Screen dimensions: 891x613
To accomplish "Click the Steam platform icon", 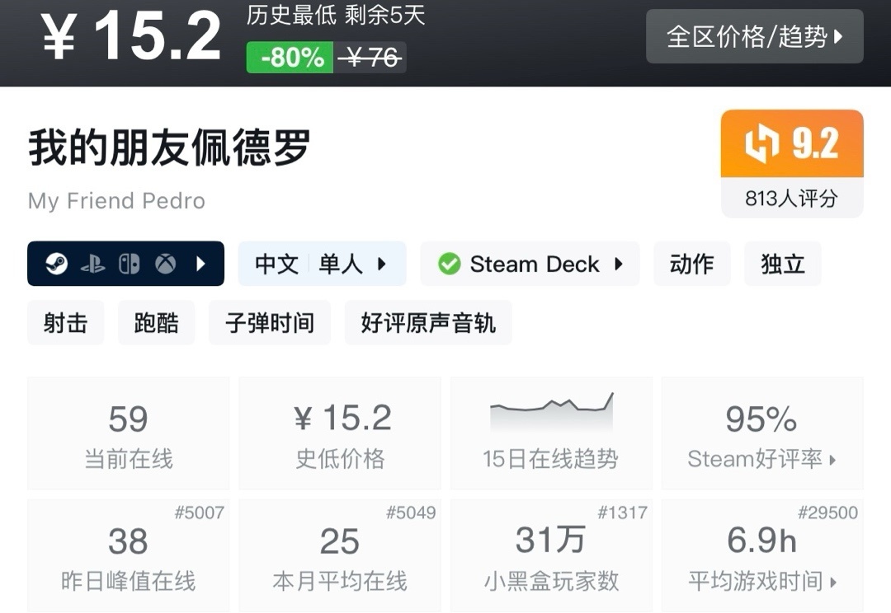I will [57, 264].
